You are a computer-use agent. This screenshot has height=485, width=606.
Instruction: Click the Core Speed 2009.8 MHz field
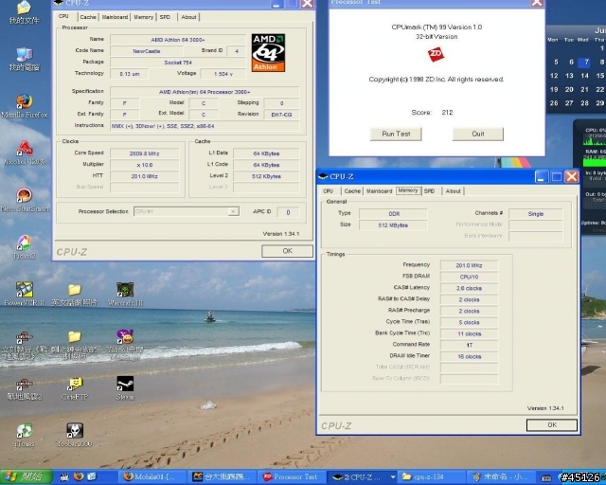pos(145,153)
